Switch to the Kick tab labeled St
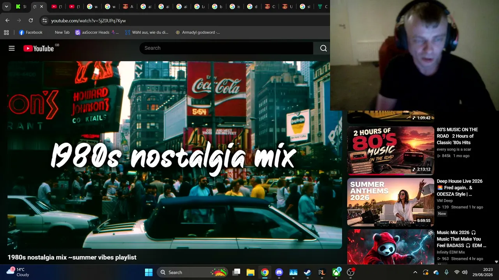 click(x=21, y=7)
